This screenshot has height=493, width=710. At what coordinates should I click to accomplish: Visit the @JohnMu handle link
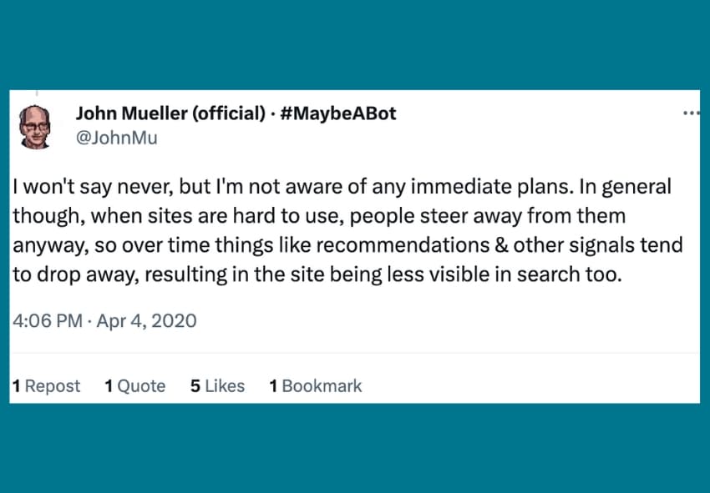point(116,138)
